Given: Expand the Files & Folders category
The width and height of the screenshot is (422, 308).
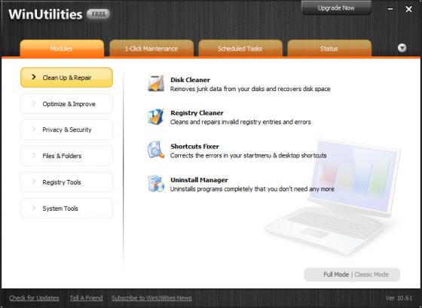Looking at the screenshot, I should pyautogui.click(x=66, y=156).
